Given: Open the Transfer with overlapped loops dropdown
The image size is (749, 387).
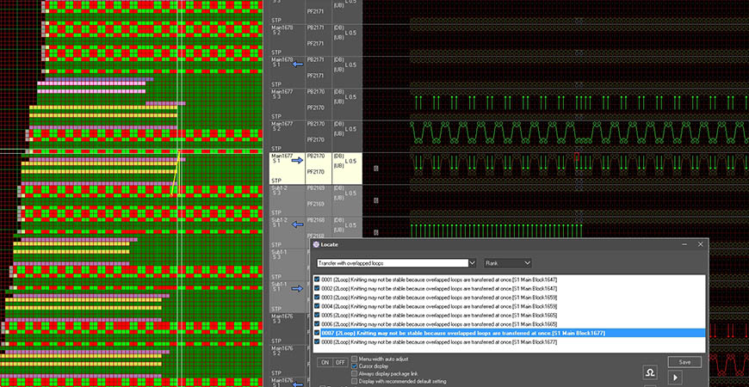Looking at the screenshot, I should [x=473, y=263].
